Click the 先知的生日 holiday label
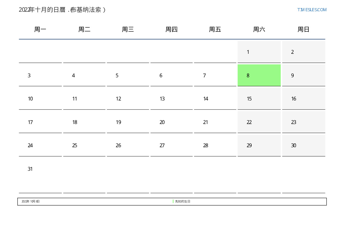This screenshot has width=344, height=243. pos(183,202)
